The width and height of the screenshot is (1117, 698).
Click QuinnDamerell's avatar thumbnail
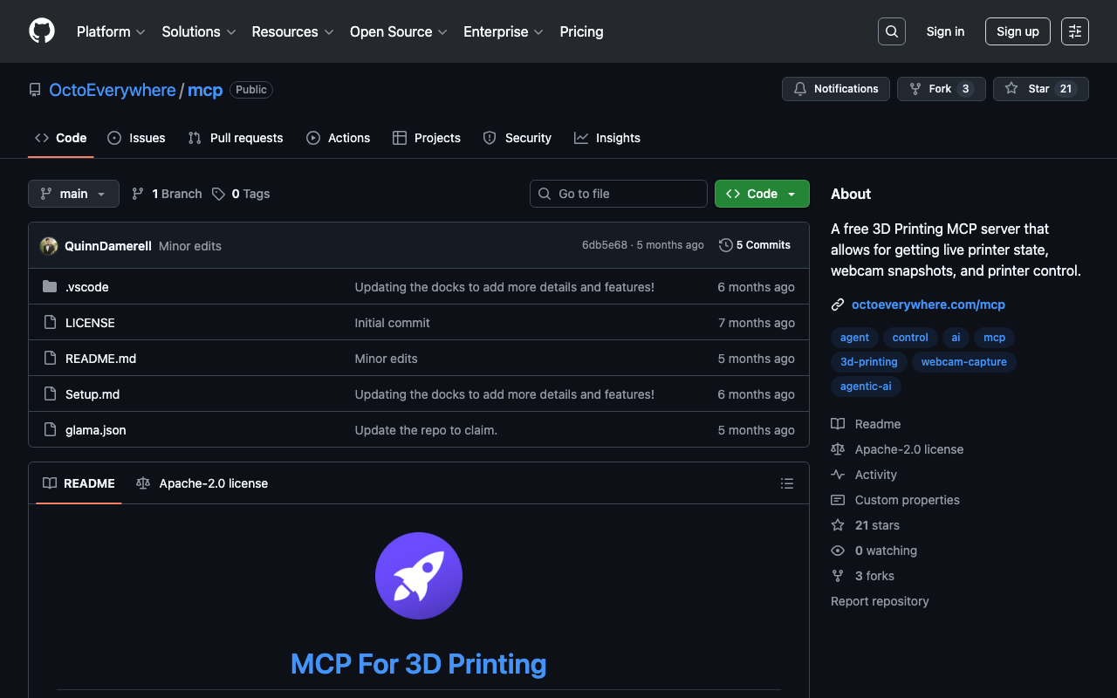pos(49,246)
